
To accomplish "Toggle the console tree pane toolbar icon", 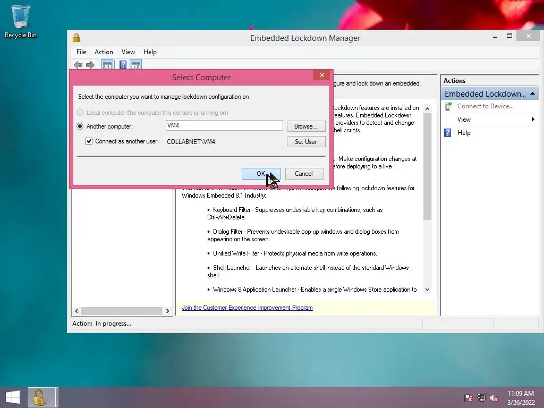I will click(x=107, y=64).
